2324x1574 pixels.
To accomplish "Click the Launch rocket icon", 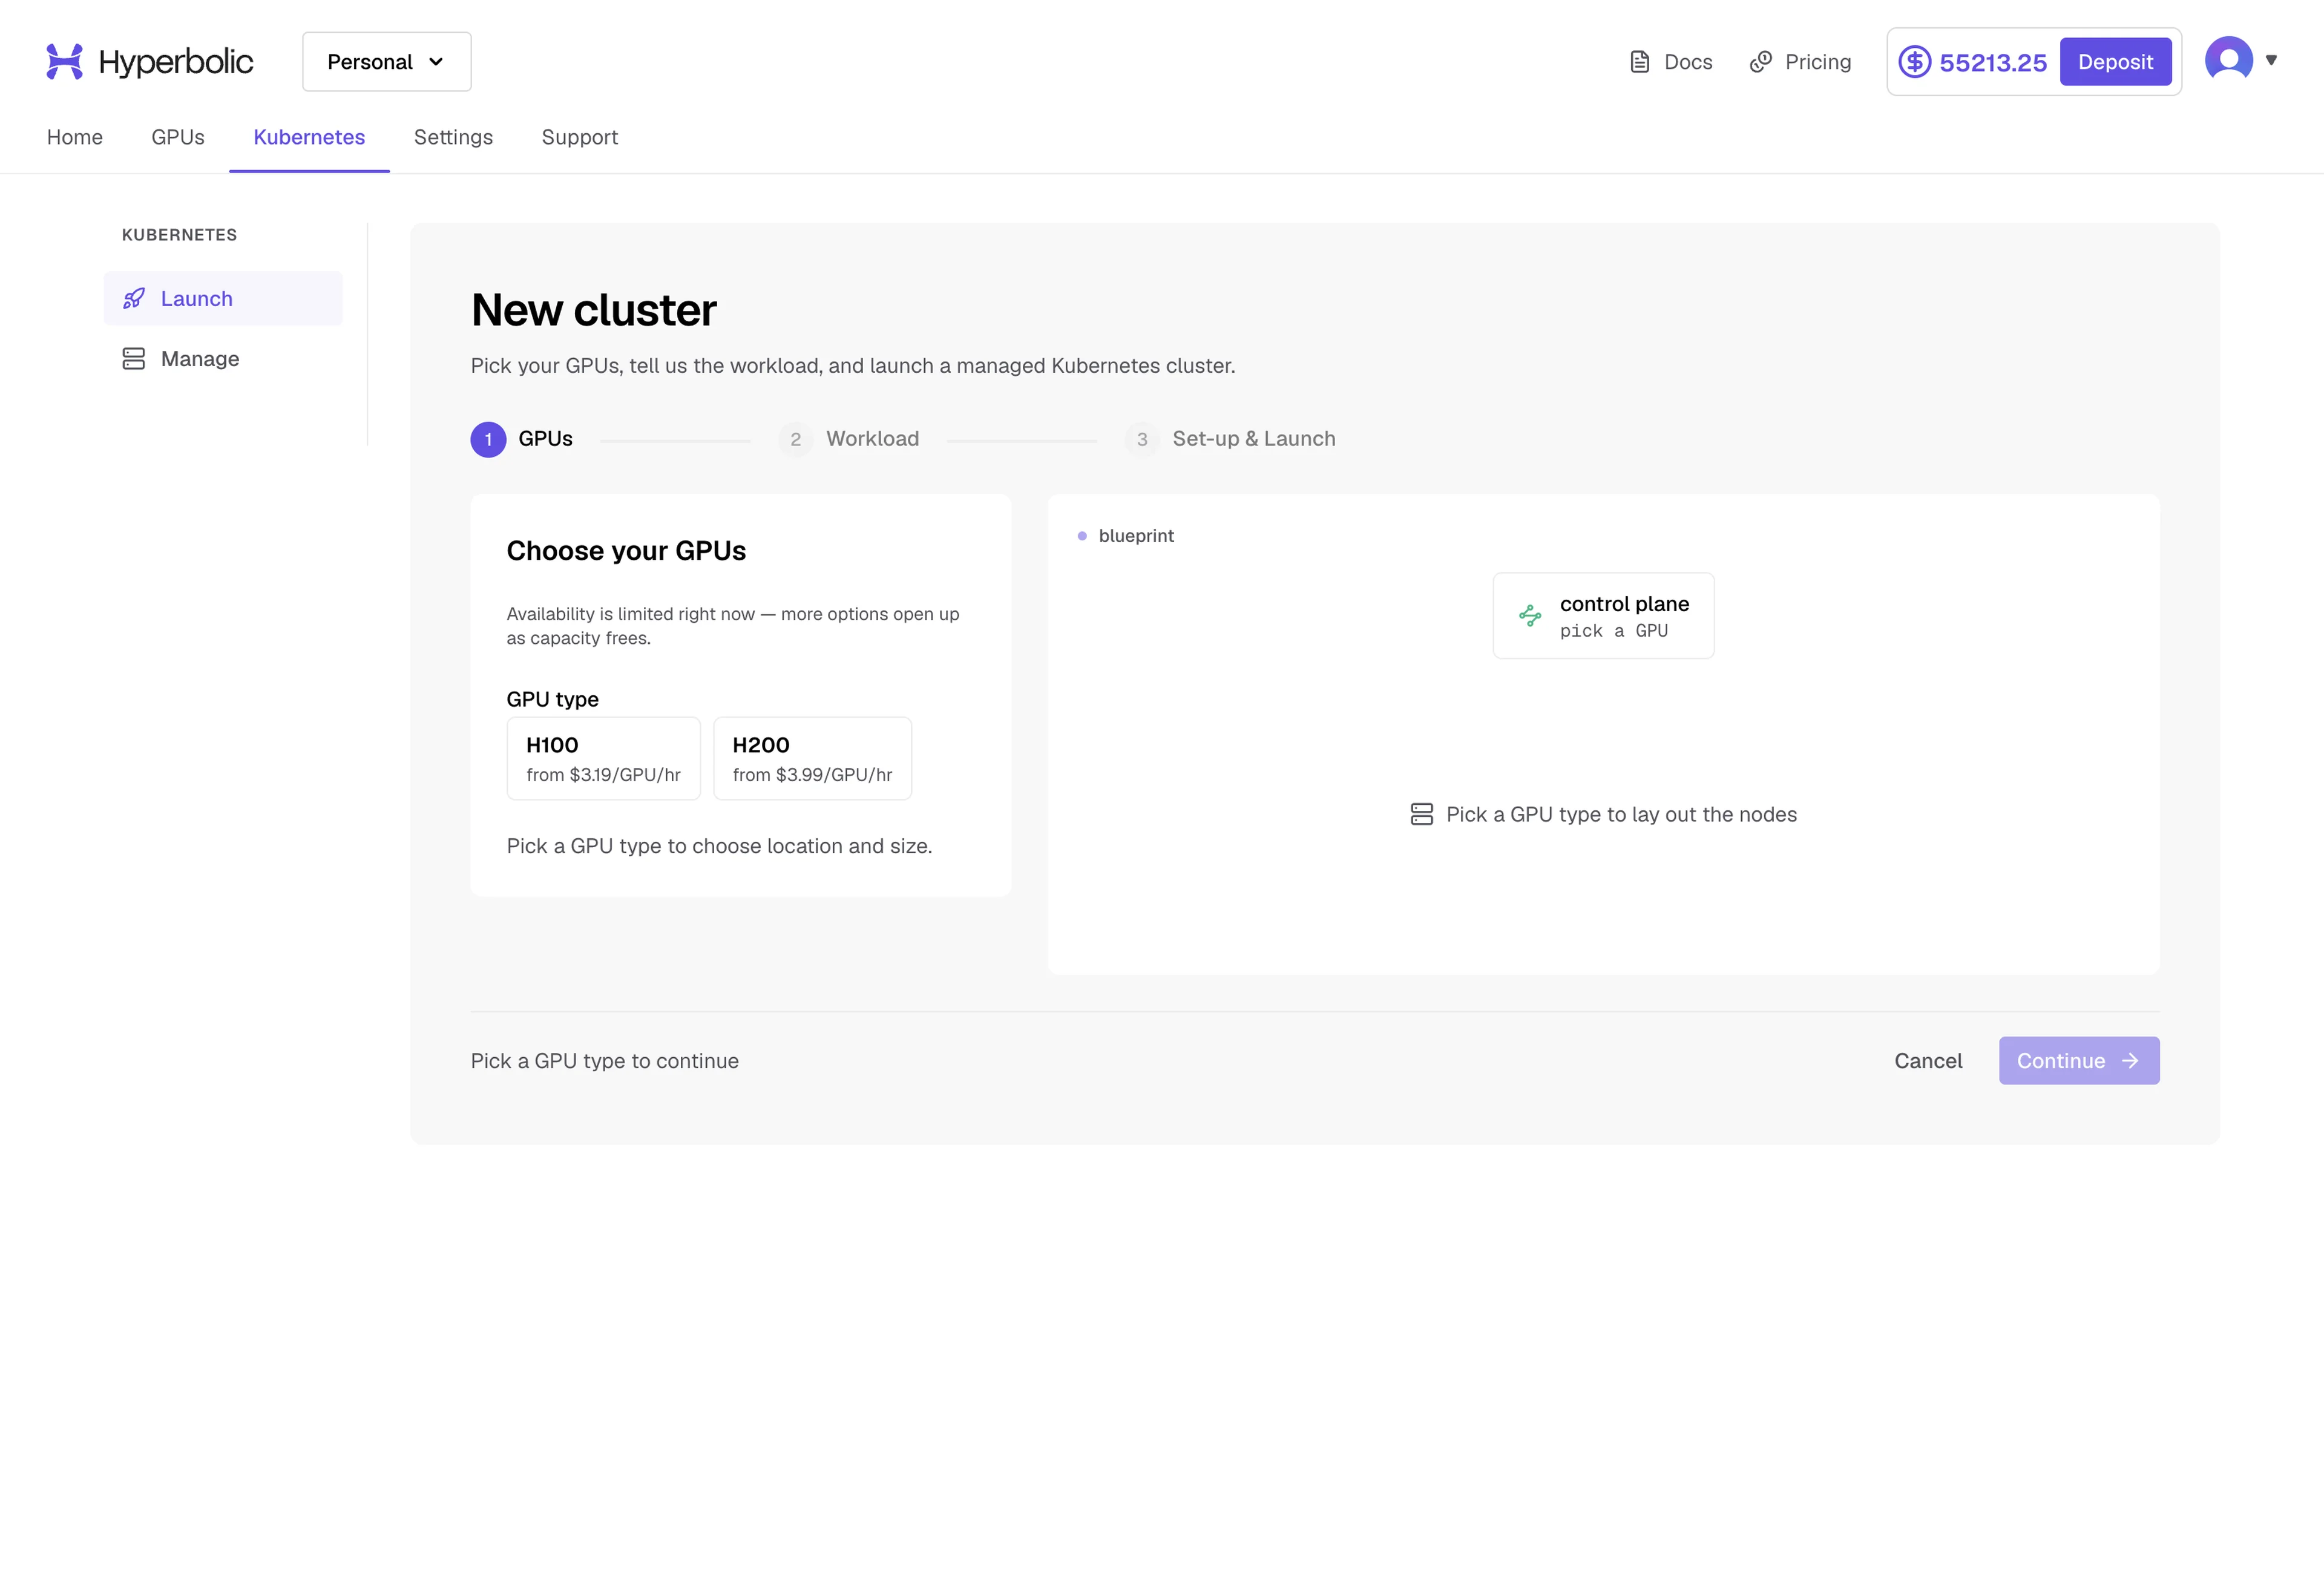I will [134, 298].
